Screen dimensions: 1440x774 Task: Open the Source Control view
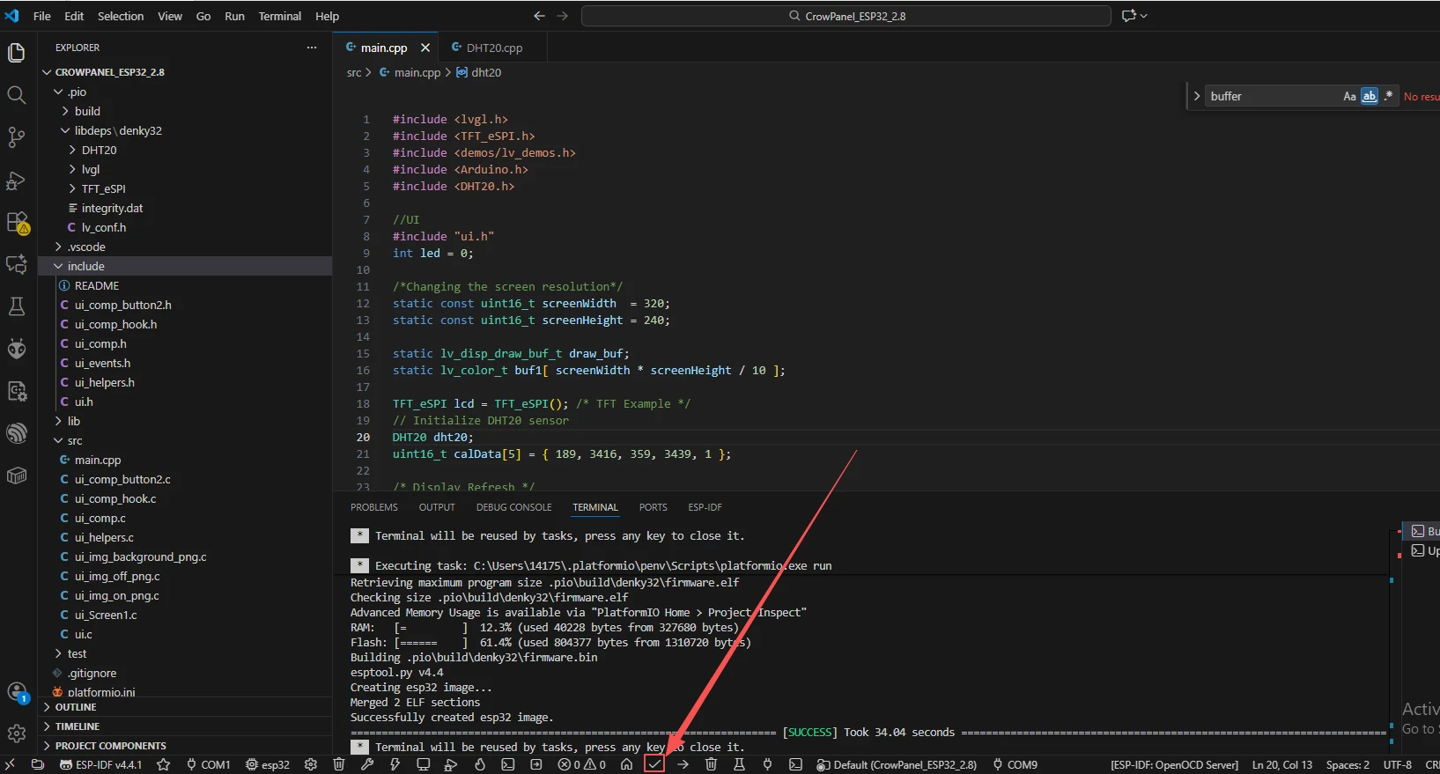point(17,136)
